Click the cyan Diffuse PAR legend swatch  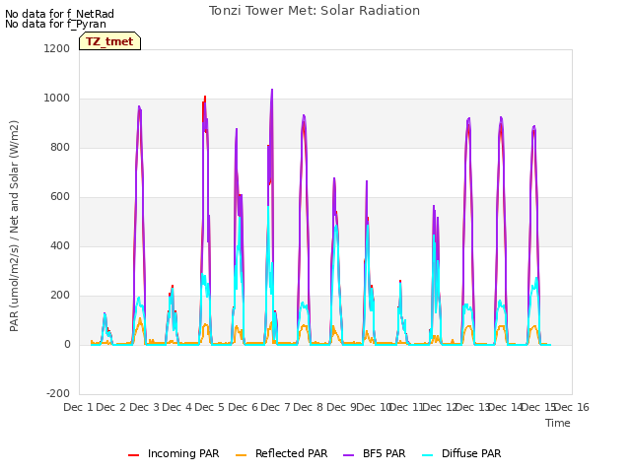point(427,455)
